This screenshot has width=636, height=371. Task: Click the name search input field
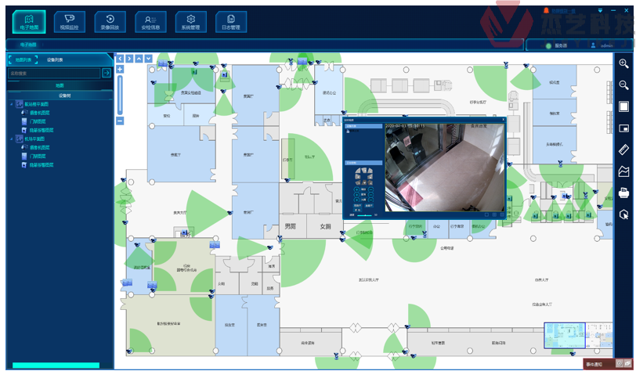[x=53, y=73]
